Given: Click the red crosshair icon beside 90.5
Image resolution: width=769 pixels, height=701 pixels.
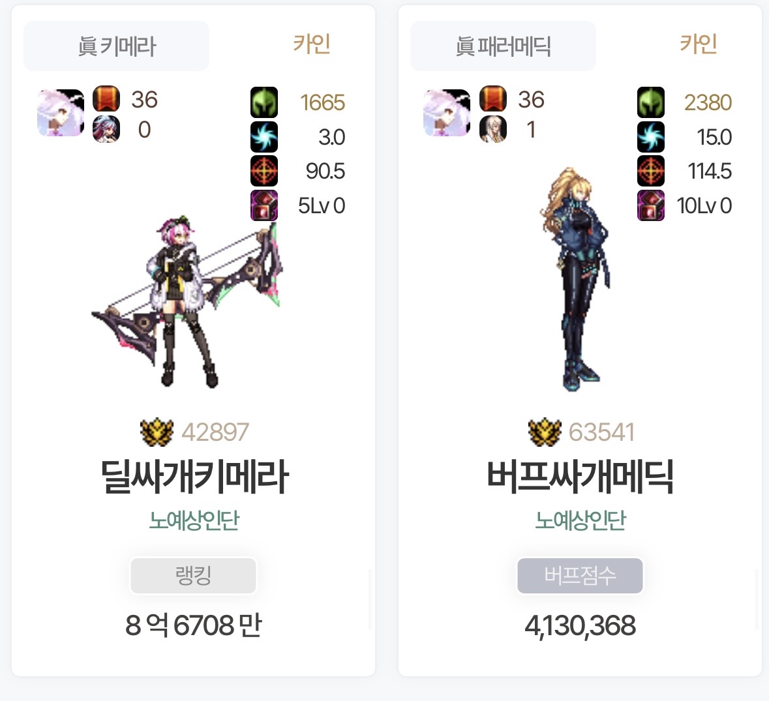Looking at the screenshot, I should click(264, 171).
